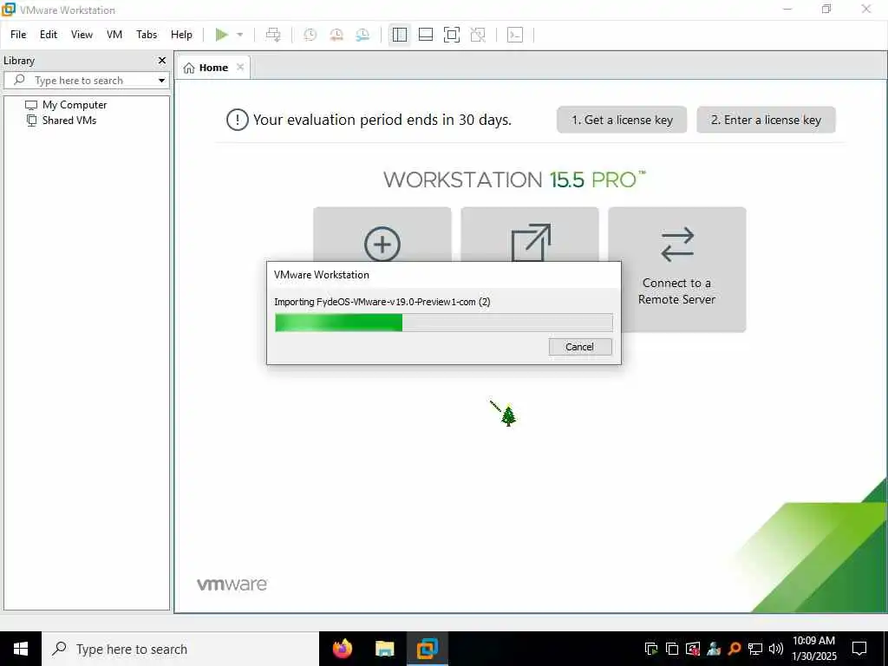Toggle the Show Library sidebar icon
The height and width of the screenshot is (666, 888).
pyautogui.click(x=399, y=35)
